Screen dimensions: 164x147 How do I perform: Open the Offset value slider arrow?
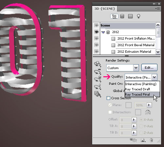(134, 120)
